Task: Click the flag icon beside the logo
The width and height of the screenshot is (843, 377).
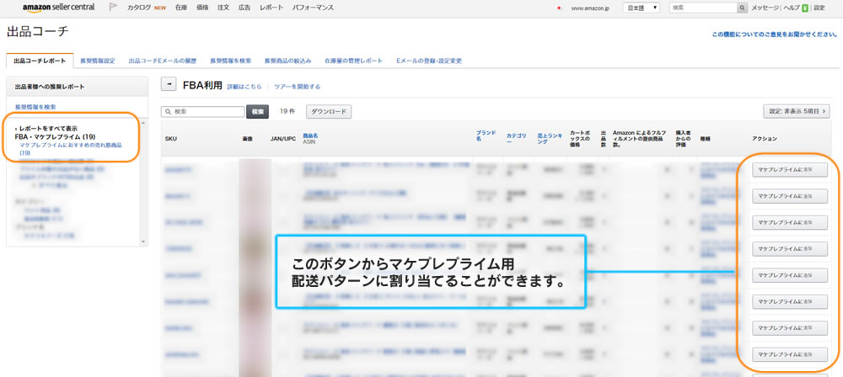Action: [113, 8]
